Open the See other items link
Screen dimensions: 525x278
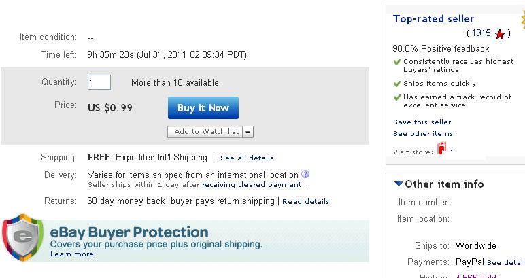pos(423,133)
